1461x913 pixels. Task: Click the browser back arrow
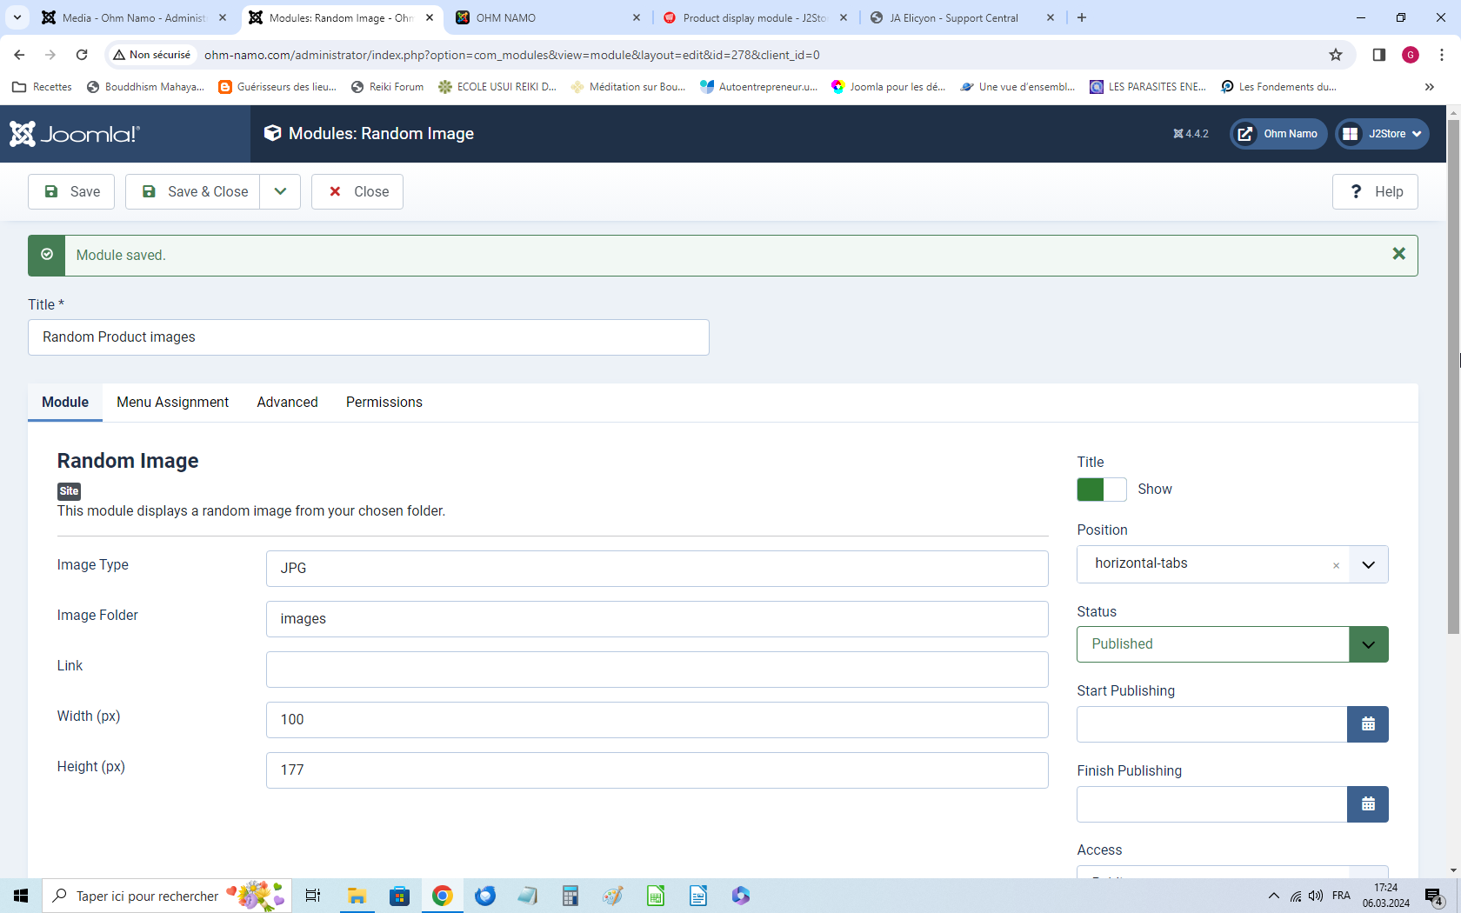point(19,55)
